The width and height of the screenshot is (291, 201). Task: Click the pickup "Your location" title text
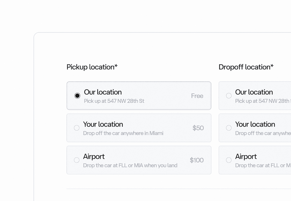(x=103, y=124)
